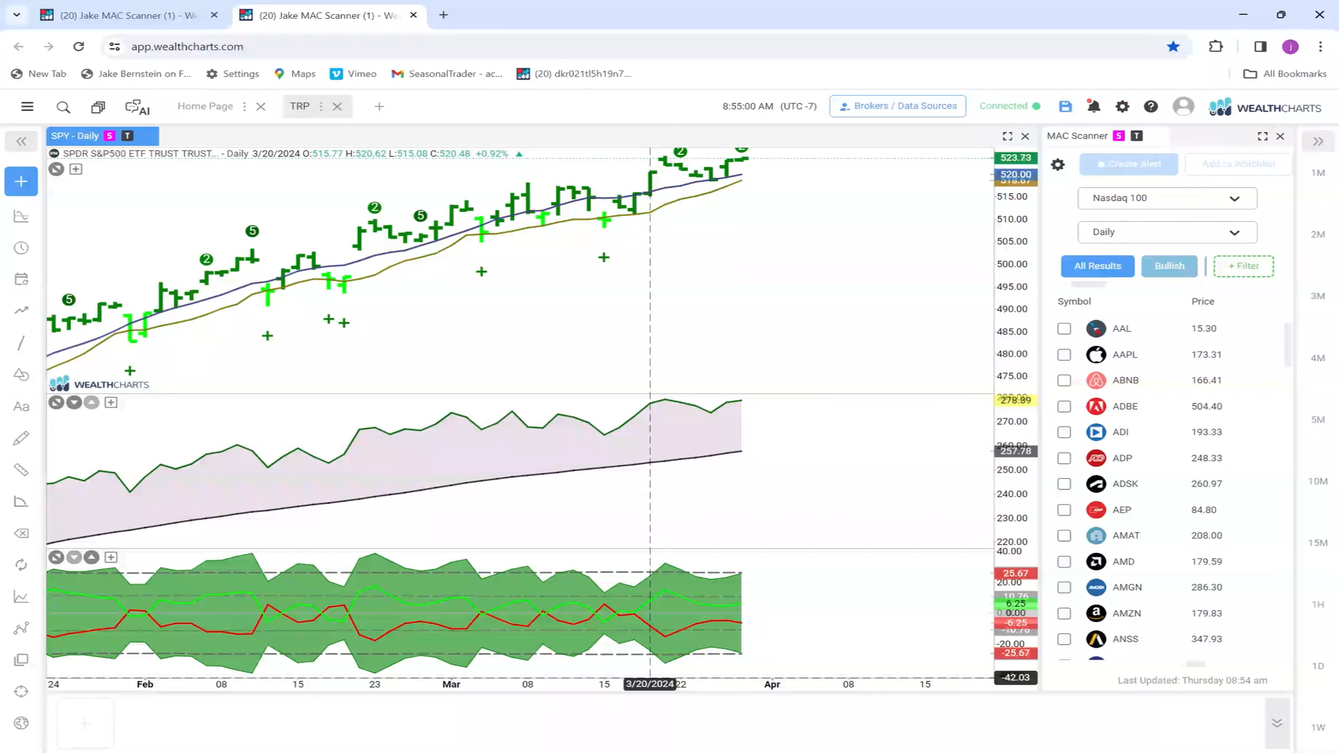Check the AAPL row checkbox

click(x=1064, y=355)
